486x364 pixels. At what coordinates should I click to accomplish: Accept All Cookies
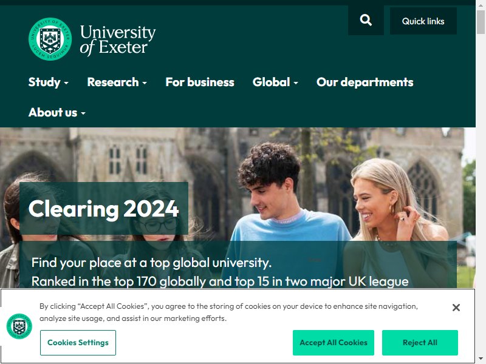pyautogui.click(x=333, y=343)
